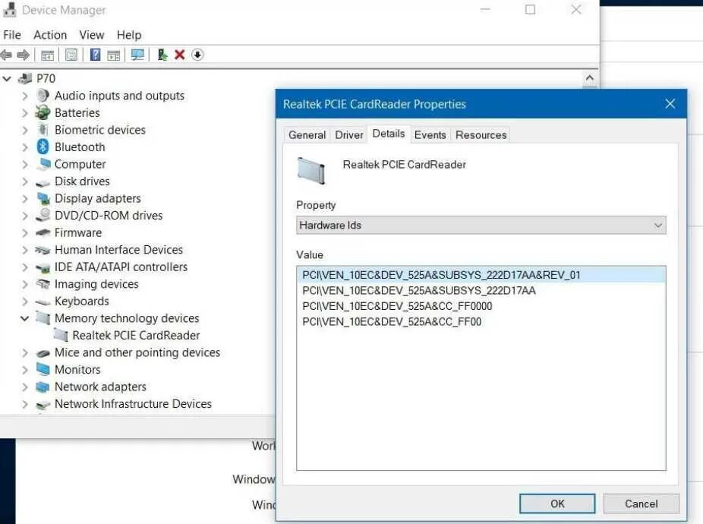The image size is (703, 524).
Task: Click the red X Uninstall device icon
Action: click(180, 55)
